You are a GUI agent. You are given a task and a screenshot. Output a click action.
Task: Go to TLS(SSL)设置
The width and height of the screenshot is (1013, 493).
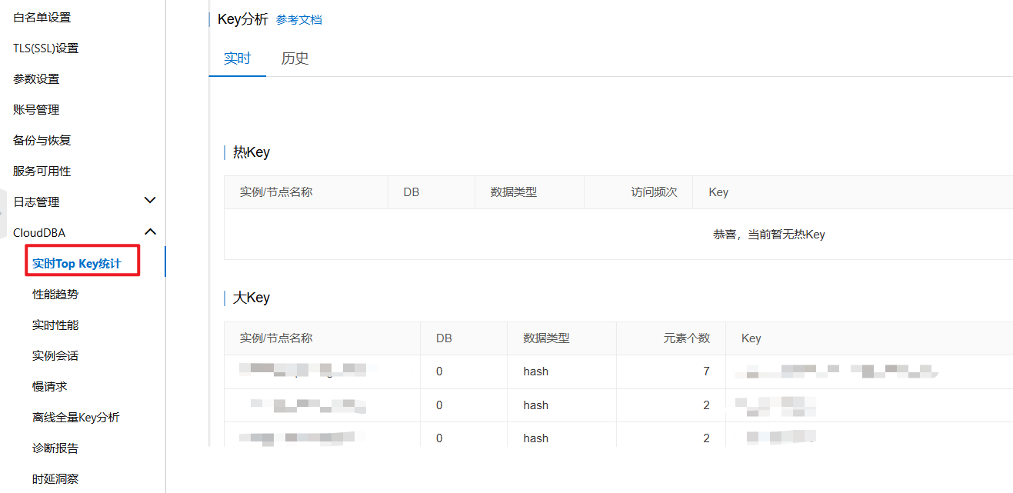(45, 48)
